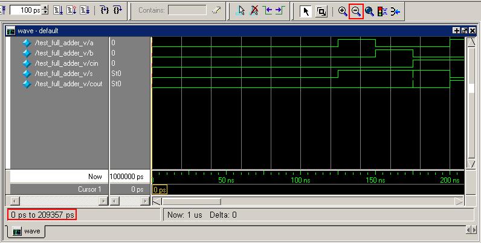Click the Cursor 1 label
Screen dimensions: 481x243
click(89, 189)
